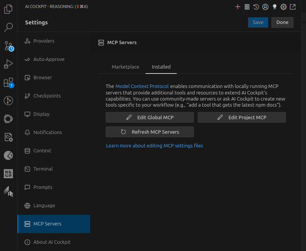Click the lightbulb icon in top toolbar
The width and height of the screenshot is (306, 251).
[274, 6]
